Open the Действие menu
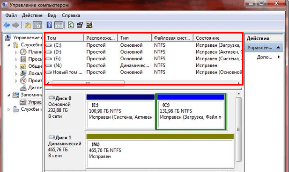This screenshot has width=289, height=172. 32,15
